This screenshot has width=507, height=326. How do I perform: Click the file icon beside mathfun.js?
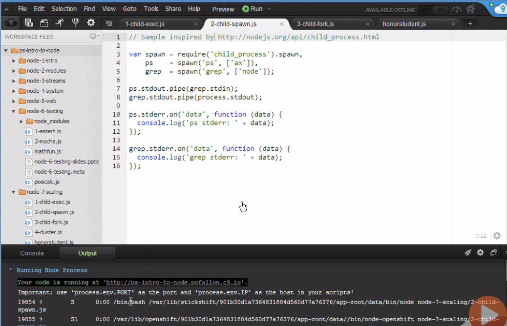tap(28, 151)
